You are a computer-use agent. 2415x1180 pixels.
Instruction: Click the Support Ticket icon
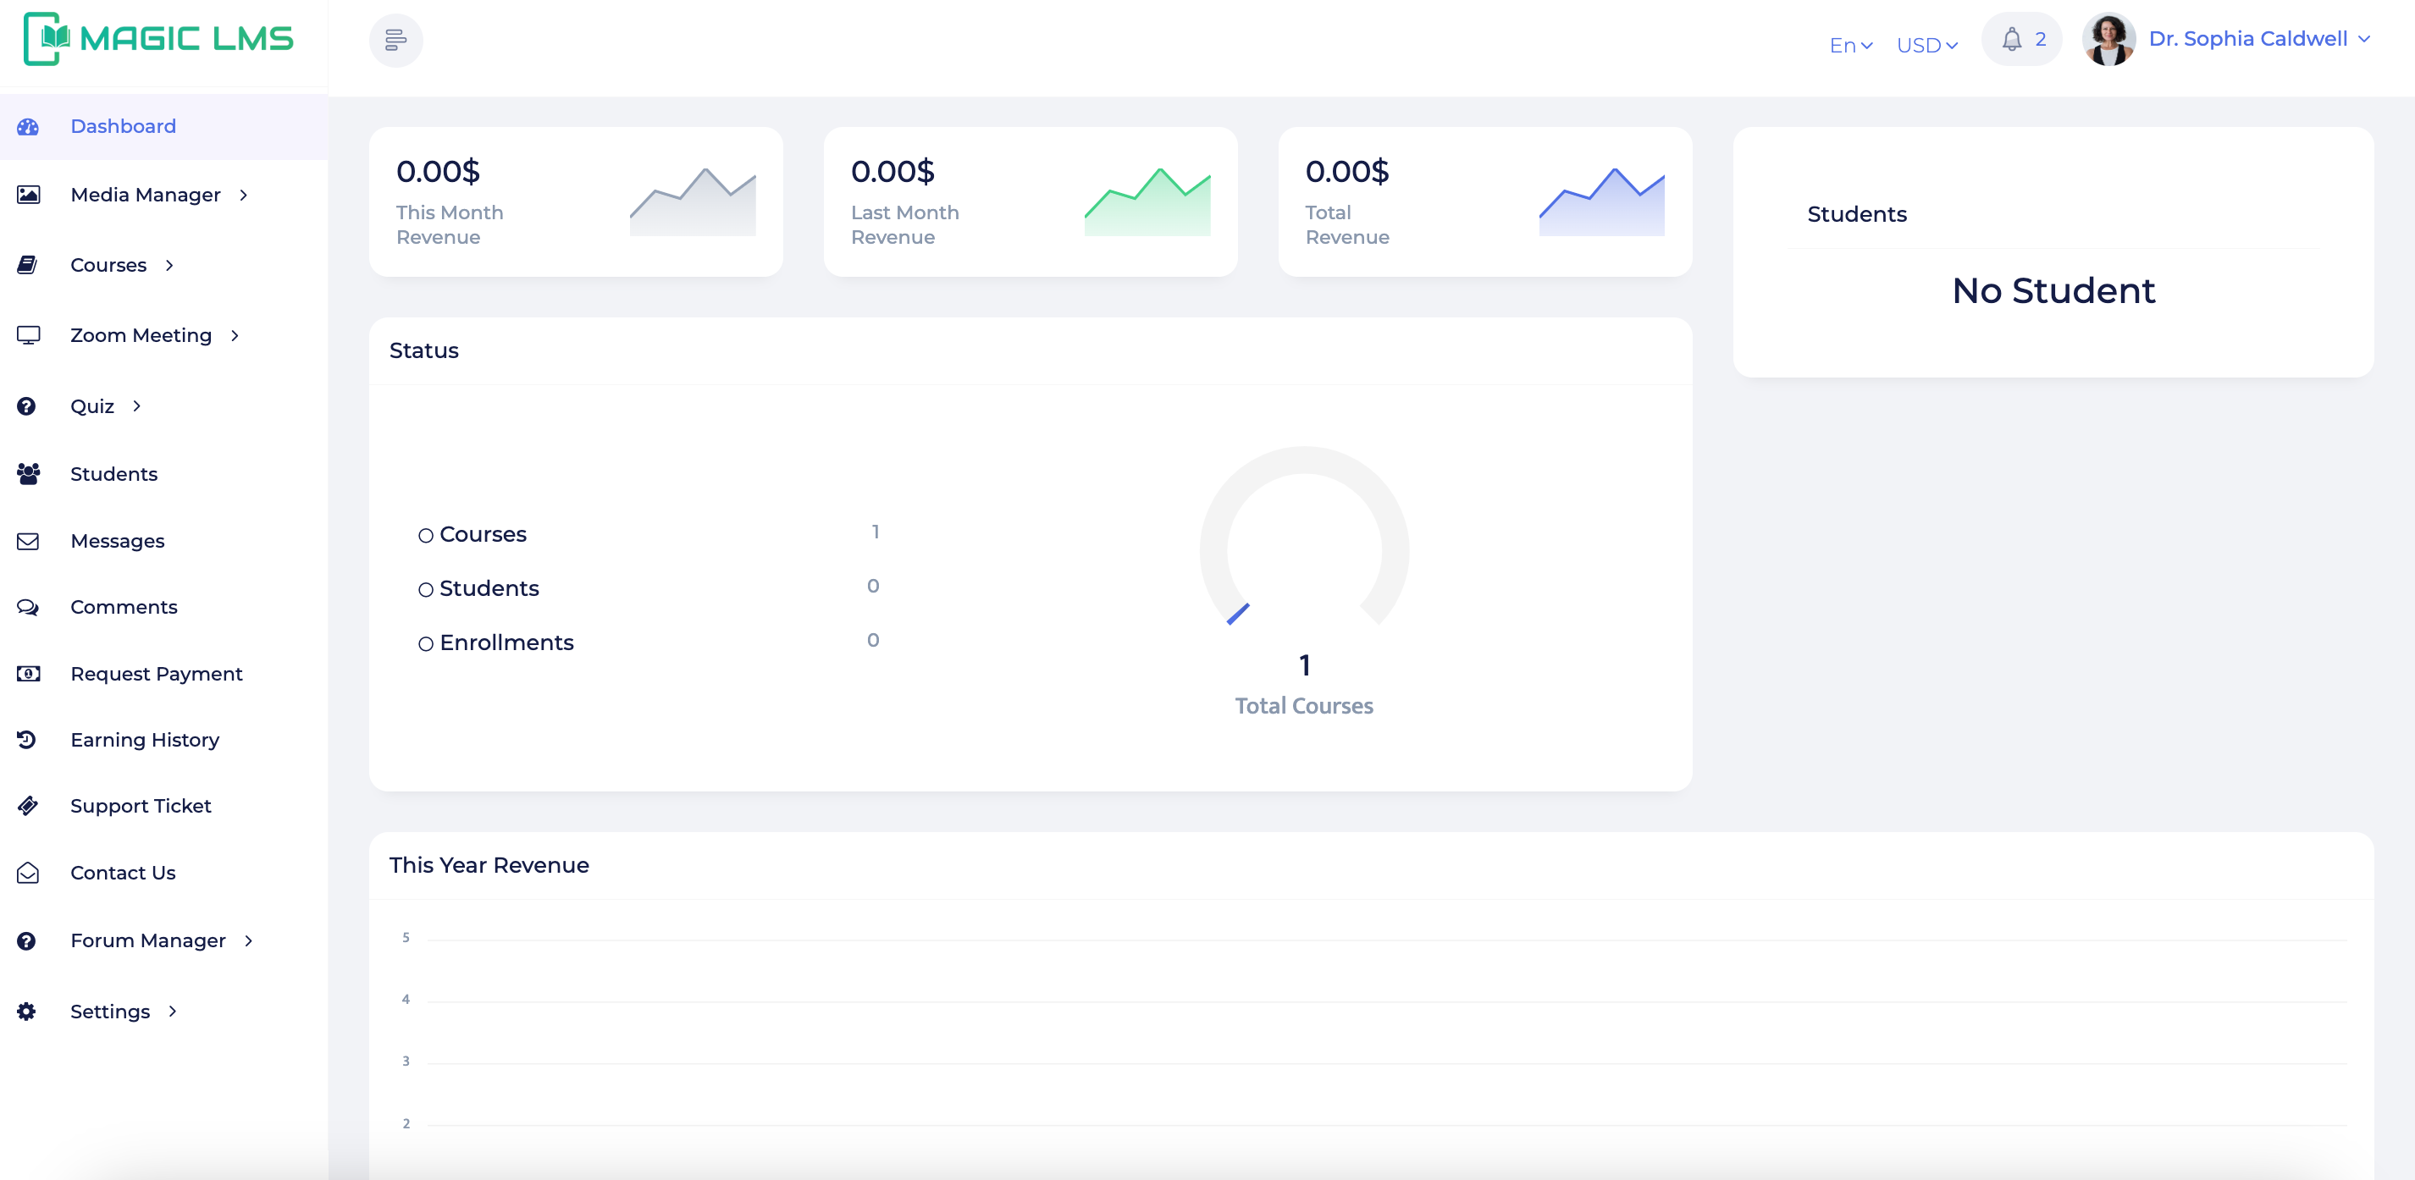pos(28,805)
